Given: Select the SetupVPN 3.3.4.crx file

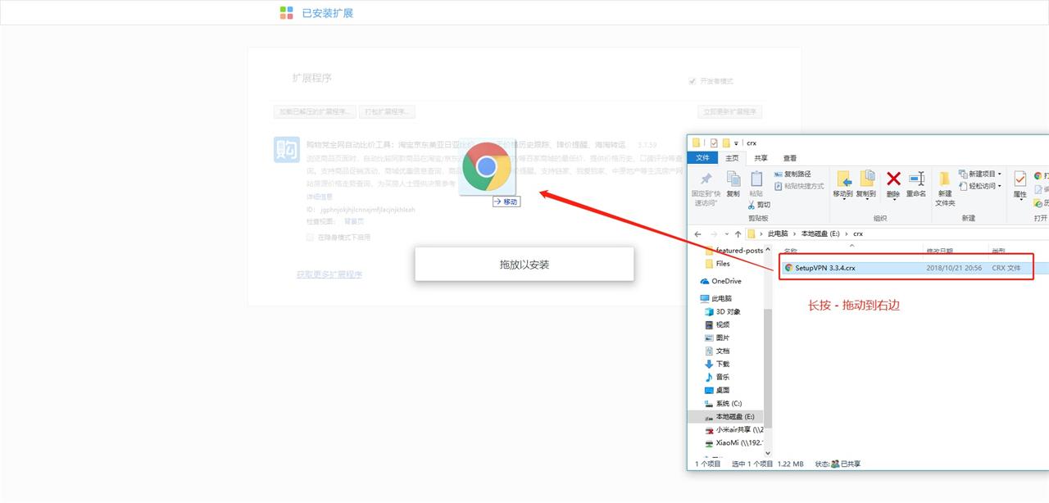Looking at the screenshot, I should coord(824,268).
